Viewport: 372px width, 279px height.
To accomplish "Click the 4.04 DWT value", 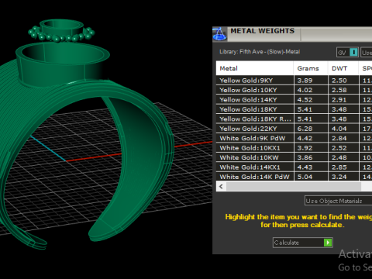I will (339, 129).
